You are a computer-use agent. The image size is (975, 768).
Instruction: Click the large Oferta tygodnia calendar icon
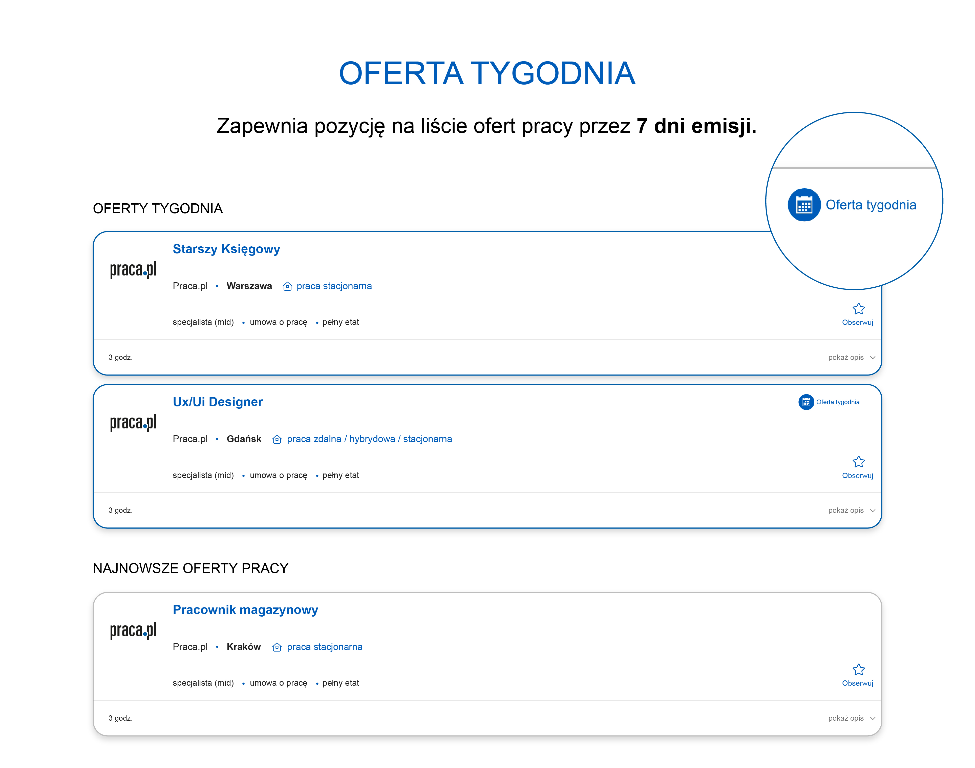tap(804, 205)
